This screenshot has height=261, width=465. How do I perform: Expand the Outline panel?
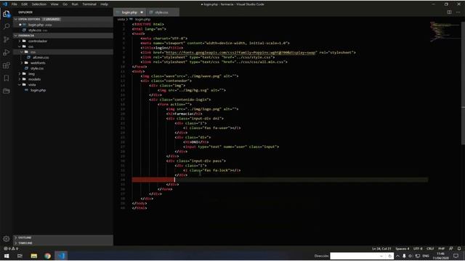[63, 237]
